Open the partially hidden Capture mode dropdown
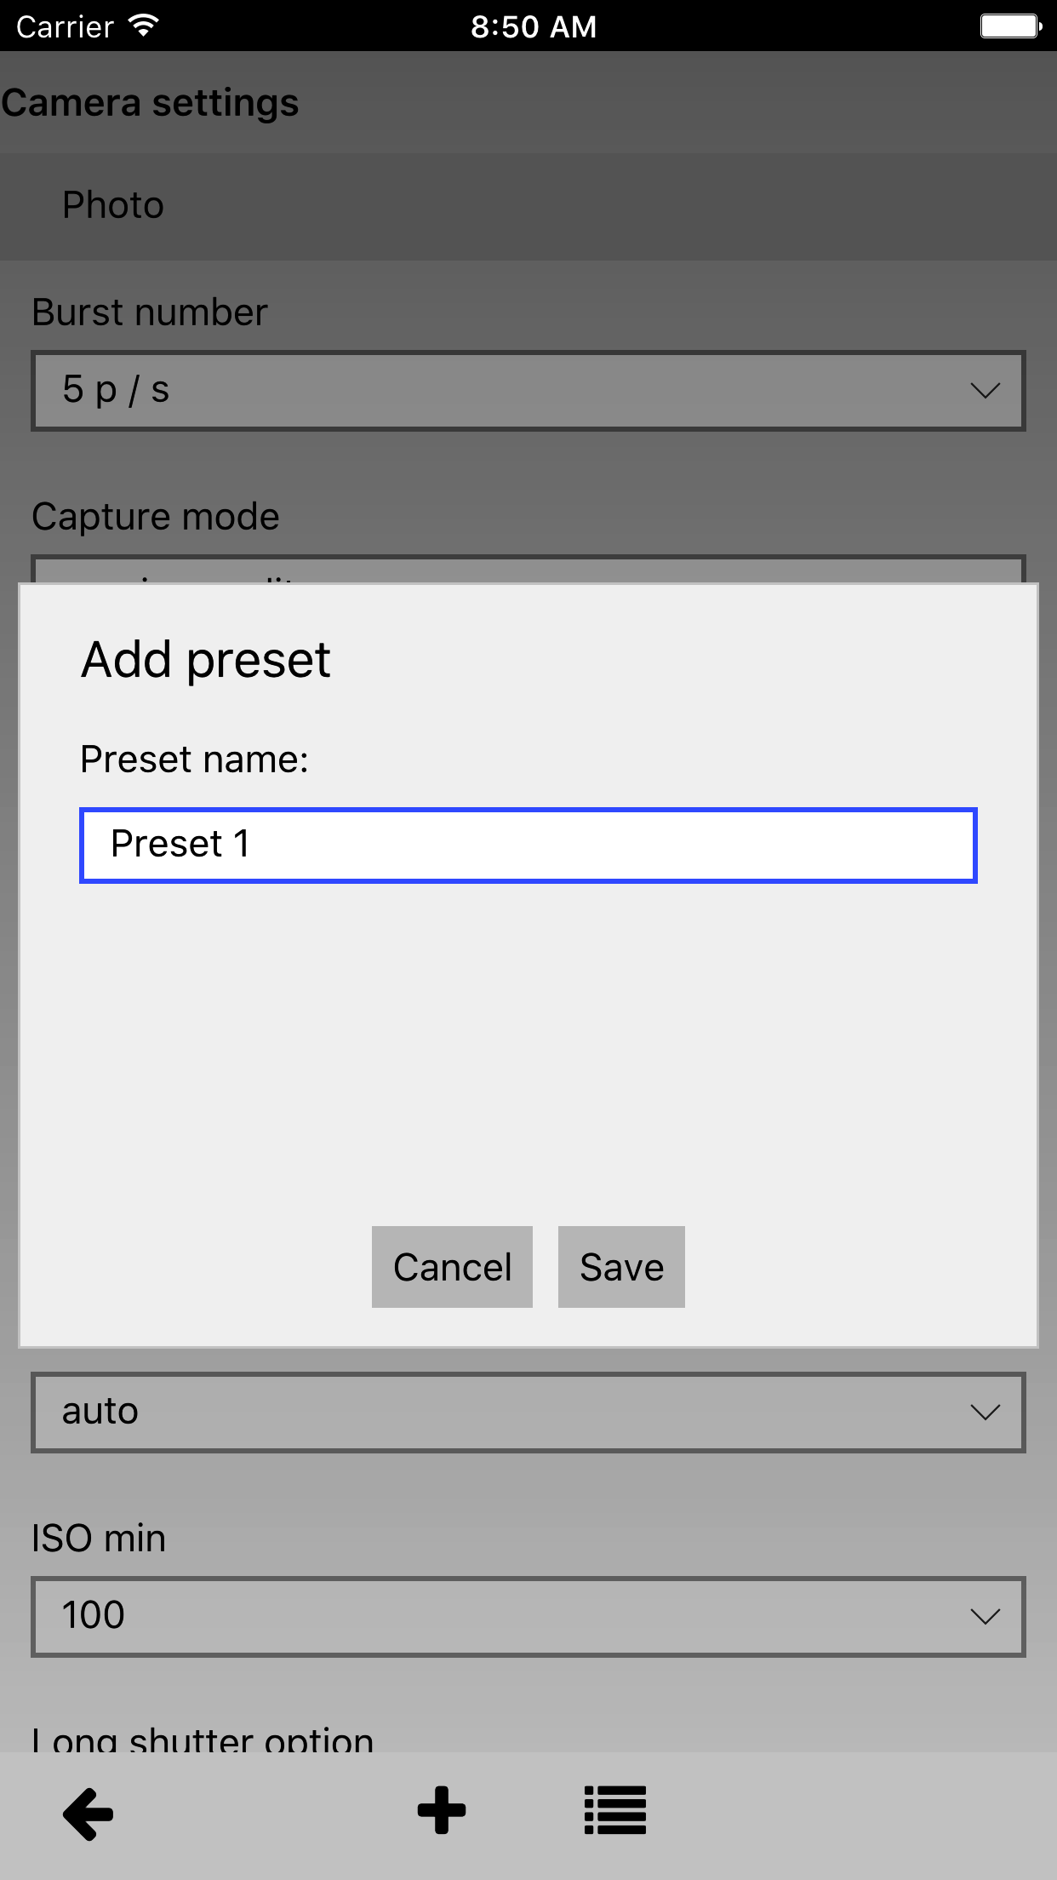This screenshot has width=1057, height=1880. pos(528,570)
